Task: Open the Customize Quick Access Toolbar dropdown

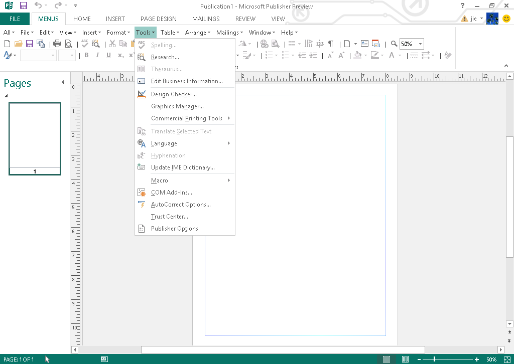Action: (75, 6)
